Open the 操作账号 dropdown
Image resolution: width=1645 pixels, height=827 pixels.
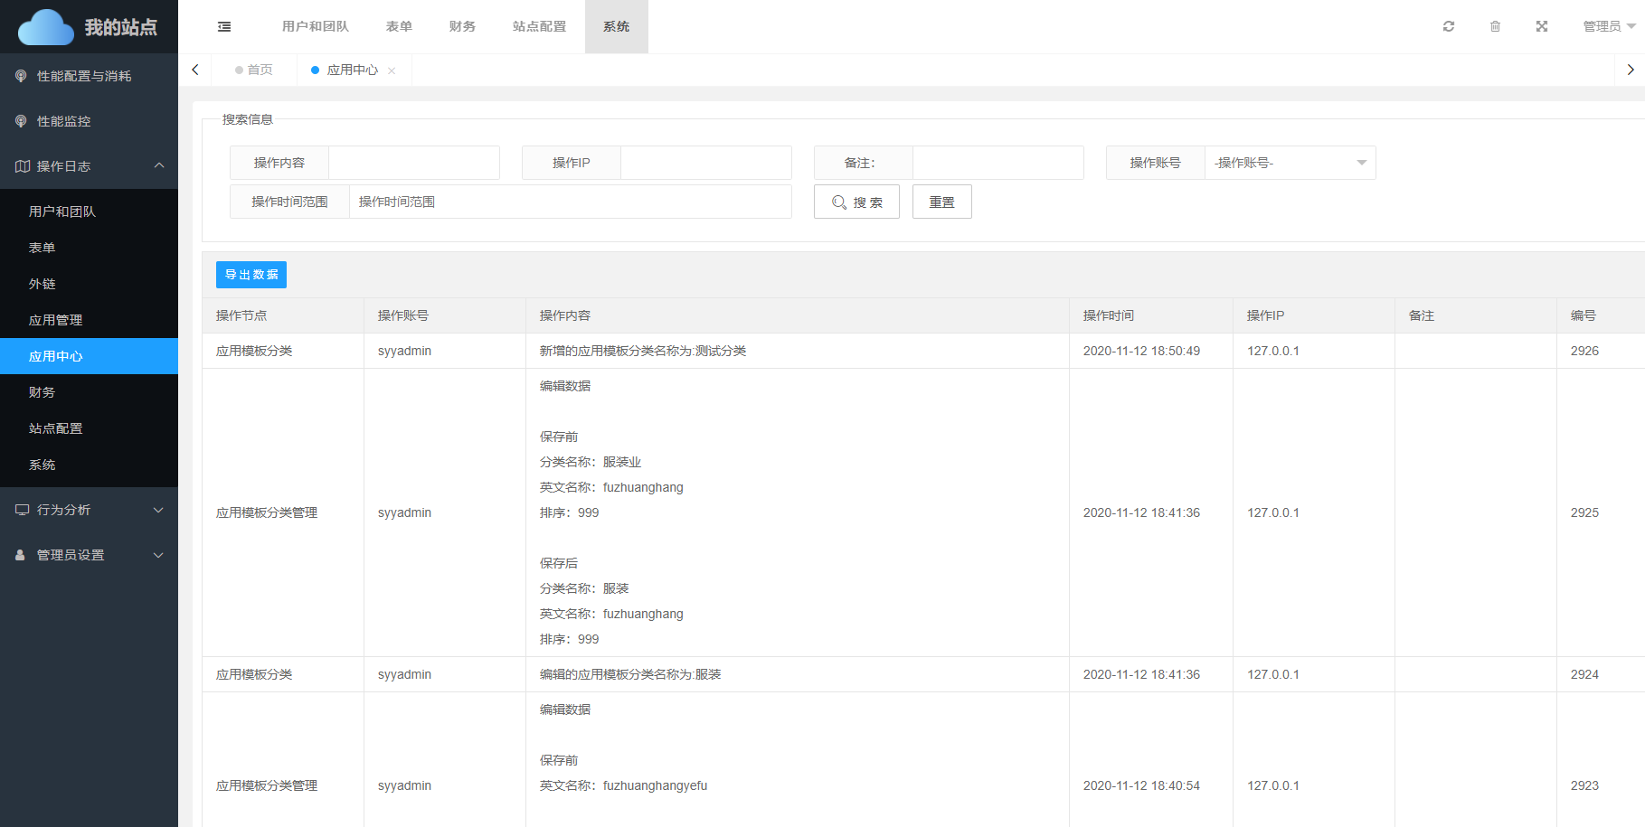1290,163
